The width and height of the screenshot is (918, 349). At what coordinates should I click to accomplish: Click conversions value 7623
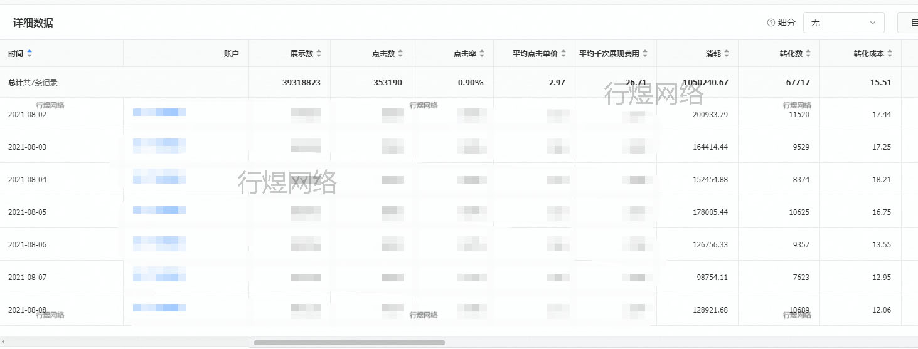click(801, 278)
